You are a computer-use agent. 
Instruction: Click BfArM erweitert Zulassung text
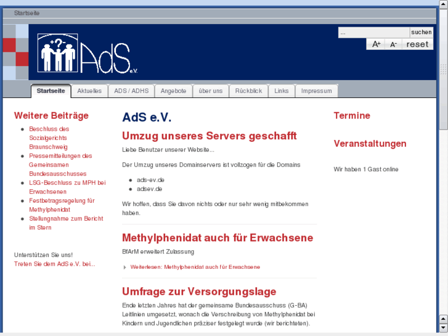(158, 252)
